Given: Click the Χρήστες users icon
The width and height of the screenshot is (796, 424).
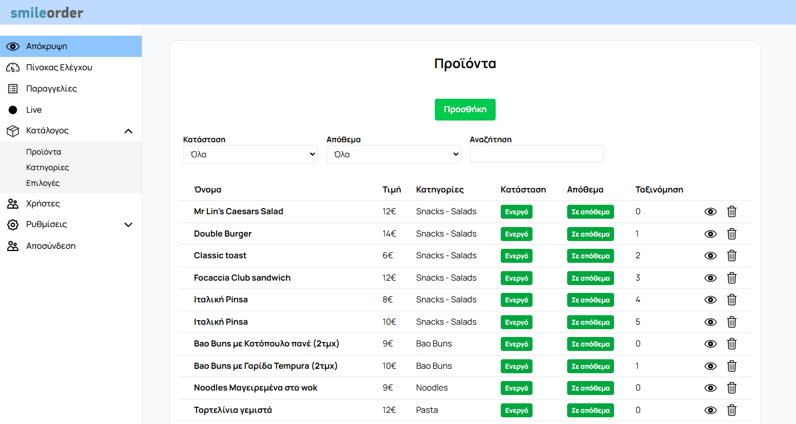Looking at the screenshot, I should [x=13, y=204].
